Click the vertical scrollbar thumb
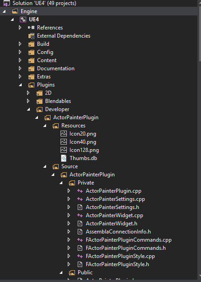This screenshot has height=282, width=201. point(200,34)
